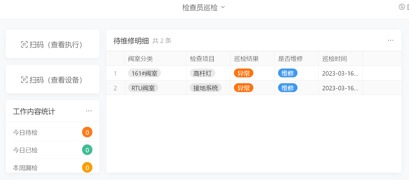This screenshot has width=409, height=180.
Task: Open row 2 via the 接地系统 cell
Action: click(206, 88)
